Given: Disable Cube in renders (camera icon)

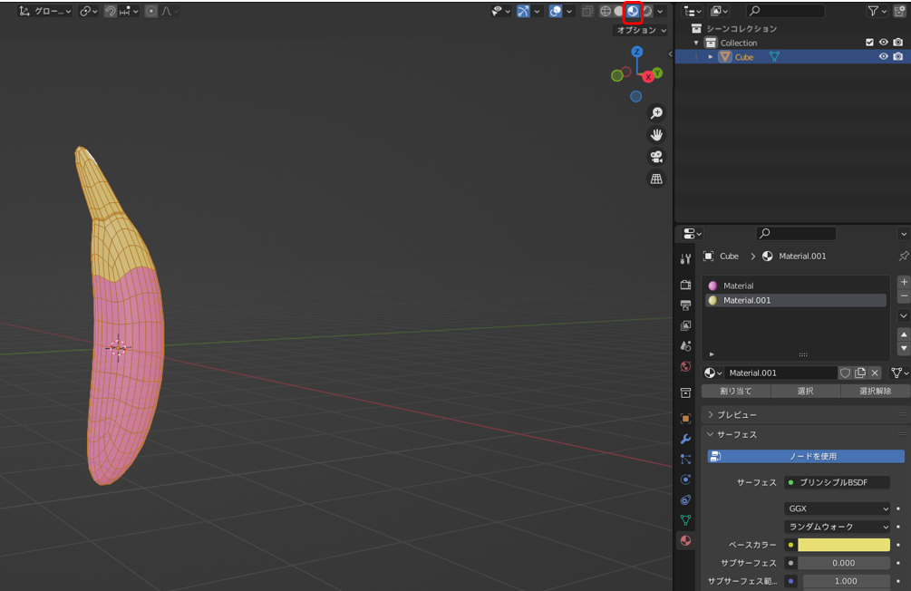Looking at the screenshot, I should (x=898, y=56).
